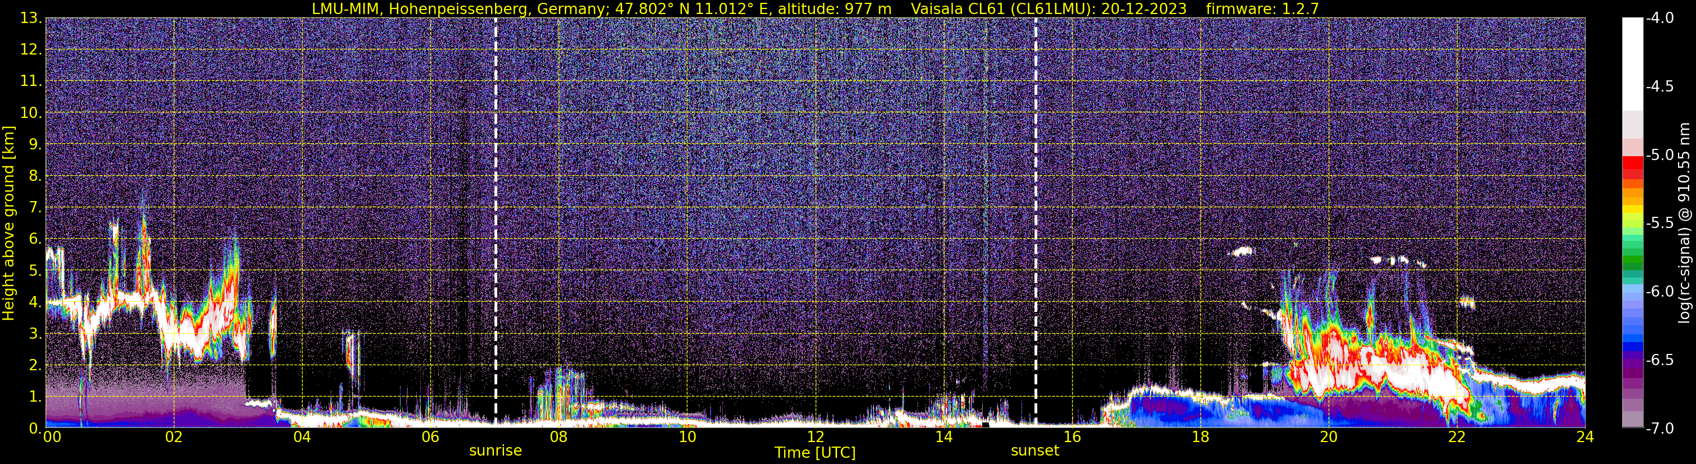Click the '6.' height axis tick label

tap(35, 239)
